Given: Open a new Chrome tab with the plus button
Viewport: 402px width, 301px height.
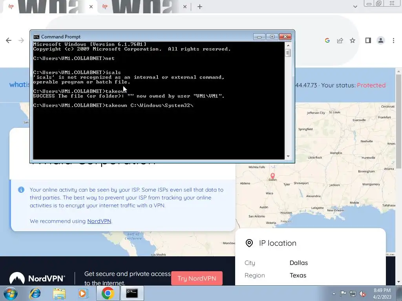Looking at the screenshot, I should click(200, 7).
